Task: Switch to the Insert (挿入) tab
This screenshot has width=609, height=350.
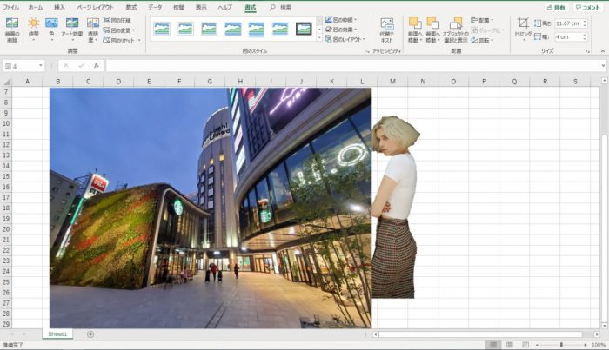Action: click(x=59, y=7)
